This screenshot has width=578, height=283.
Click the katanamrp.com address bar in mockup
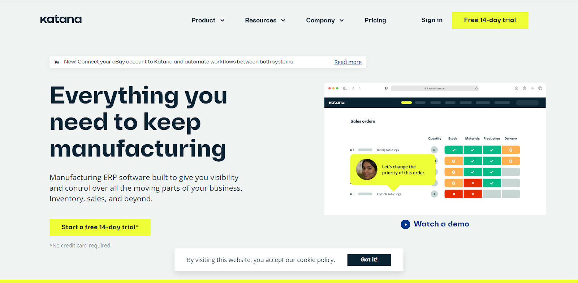pos(435,88)
